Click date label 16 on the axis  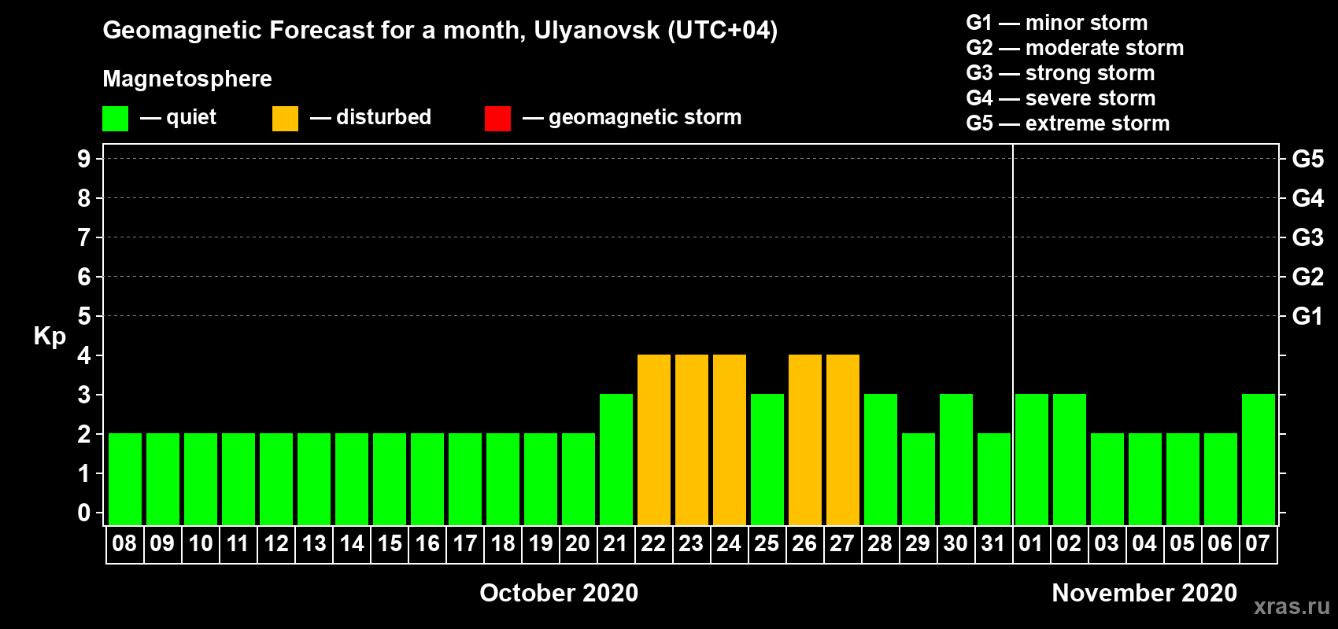(427, 543)
